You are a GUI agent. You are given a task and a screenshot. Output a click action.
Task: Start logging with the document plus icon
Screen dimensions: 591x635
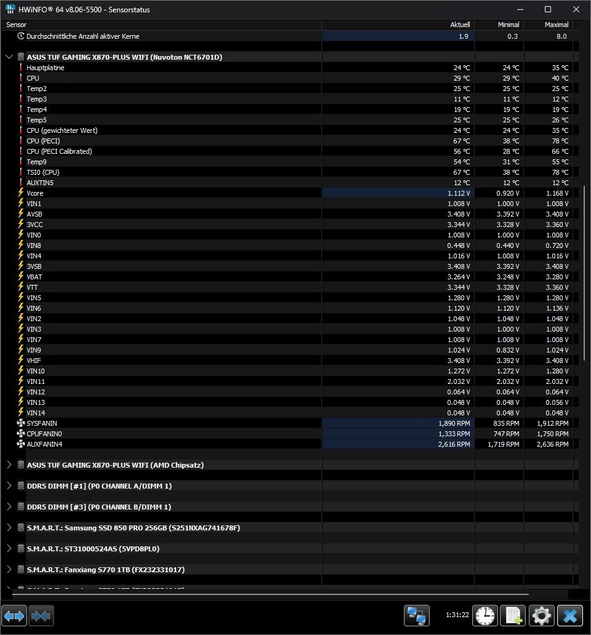click(x=513, y=616)
